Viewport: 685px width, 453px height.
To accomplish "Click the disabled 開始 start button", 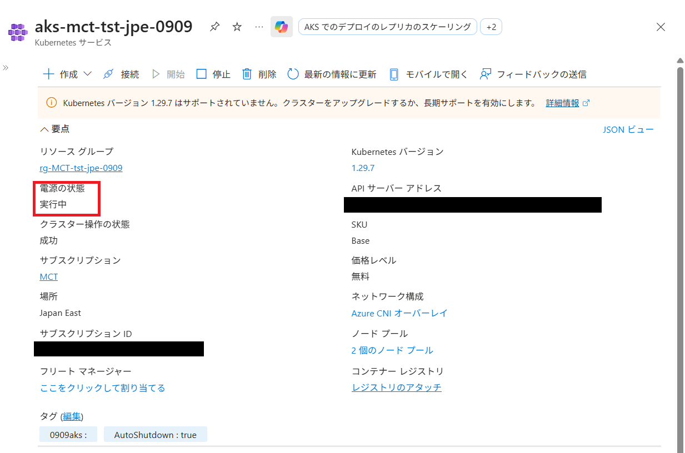I will coord(168,74).
